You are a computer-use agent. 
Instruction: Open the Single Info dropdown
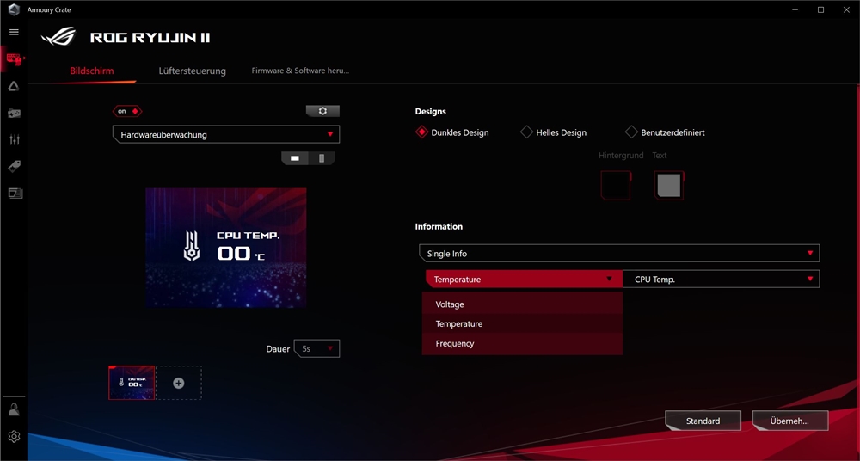pos(619,254)
